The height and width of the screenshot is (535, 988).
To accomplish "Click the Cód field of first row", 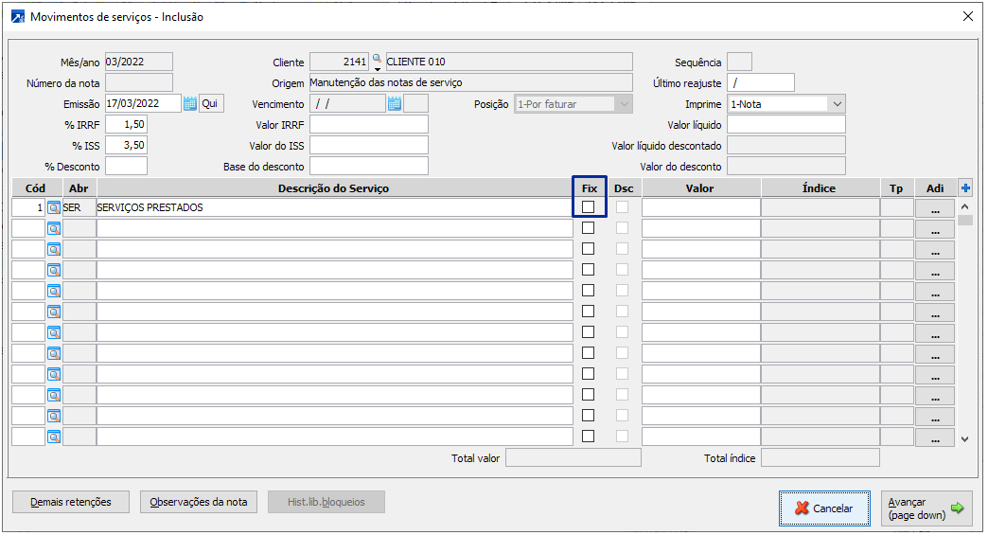I will [x=28, y=207].
